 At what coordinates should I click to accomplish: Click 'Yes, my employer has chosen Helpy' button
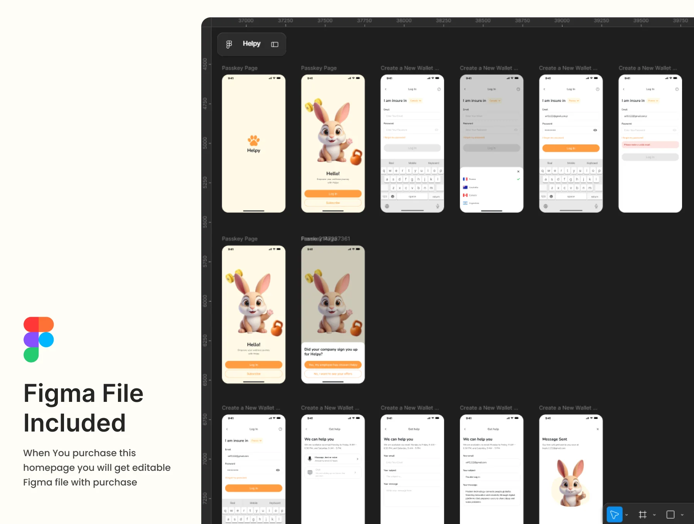(333, 364)
